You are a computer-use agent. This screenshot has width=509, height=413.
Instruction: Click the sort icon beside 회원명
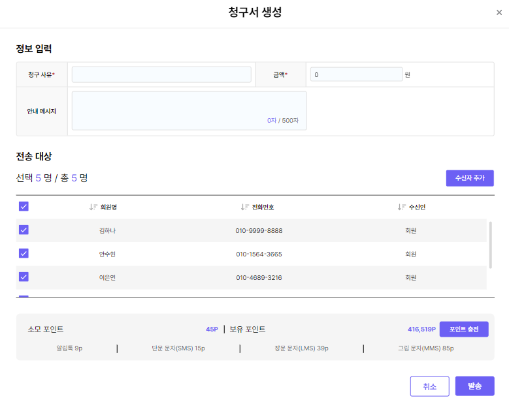93,207
